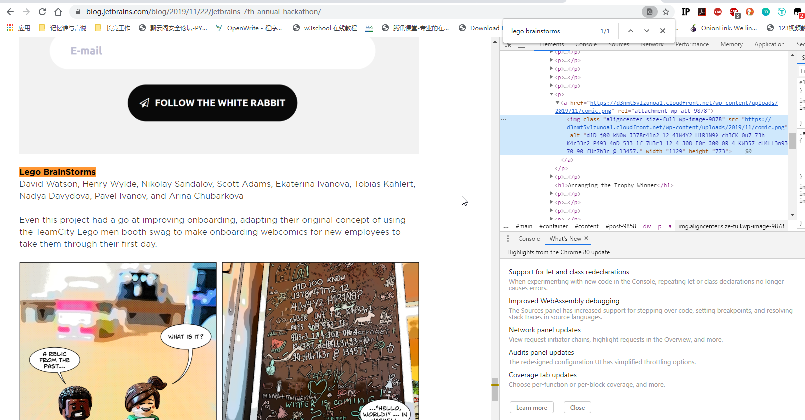Select #main in the breadcrumb trail
Image resolution: width=805 pixels, height=420 pixels.
pyautogui.click(x=524, y=226)
